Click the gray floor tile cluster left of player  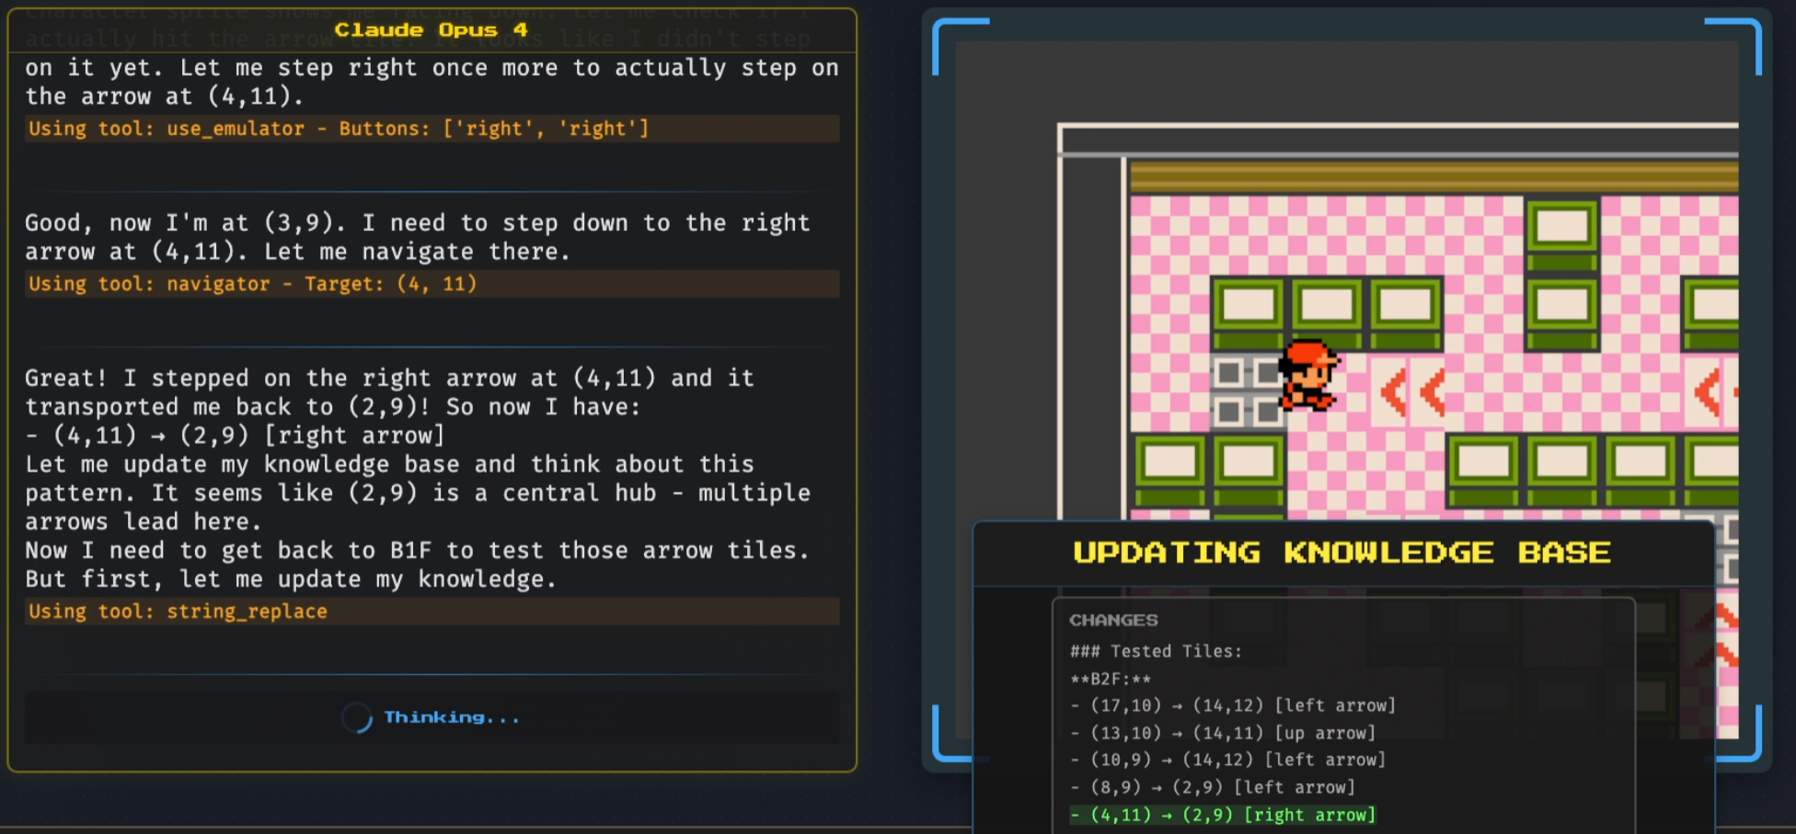(x=1249, y=393)
